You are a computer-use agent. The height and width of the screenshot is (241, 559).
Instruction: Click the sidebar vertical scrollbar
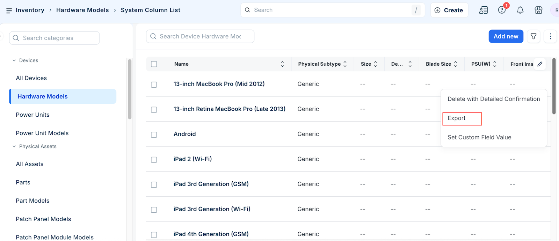(x=130, y=89)
